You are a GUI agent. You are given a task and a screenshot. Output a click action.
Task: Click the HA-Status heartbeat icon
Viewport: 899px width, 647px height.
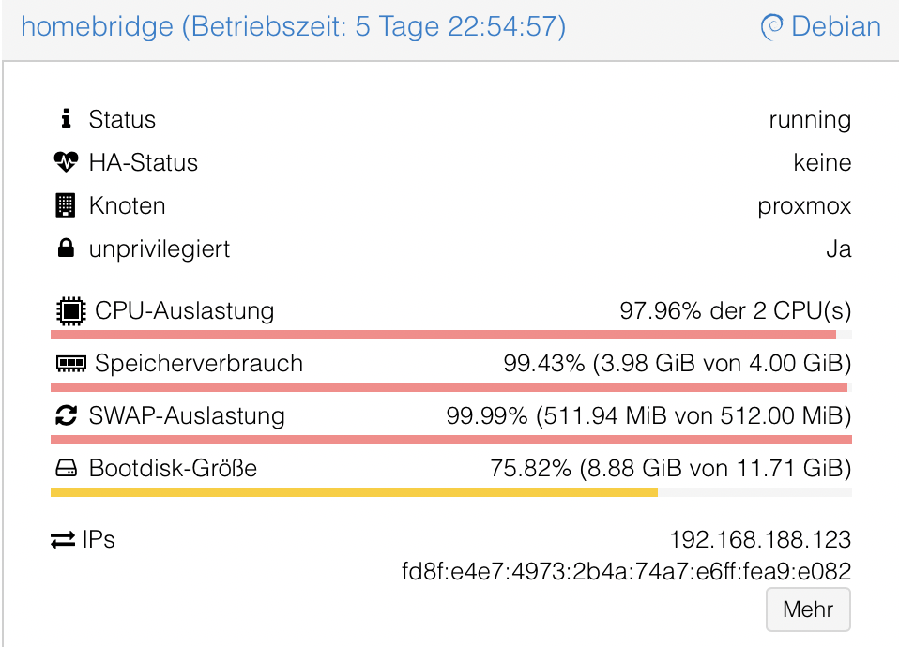tap(66, 162)
